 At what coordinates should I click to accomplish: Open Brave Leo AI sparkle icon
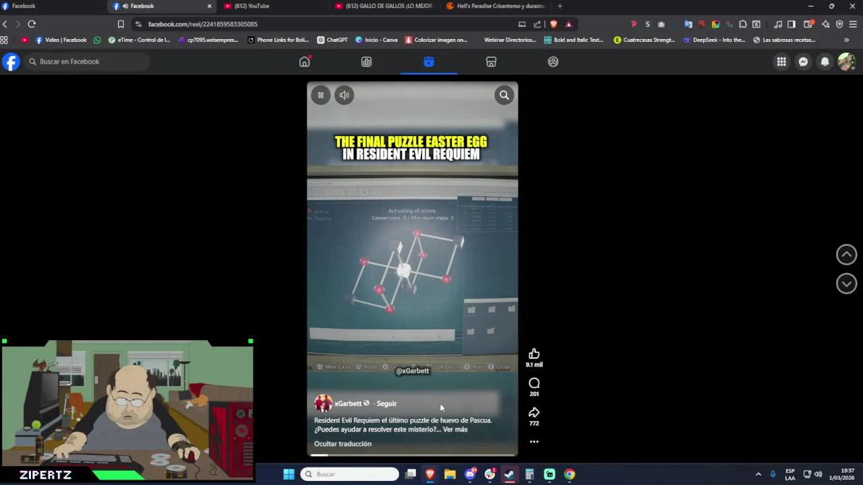click(x=825, y=24)
